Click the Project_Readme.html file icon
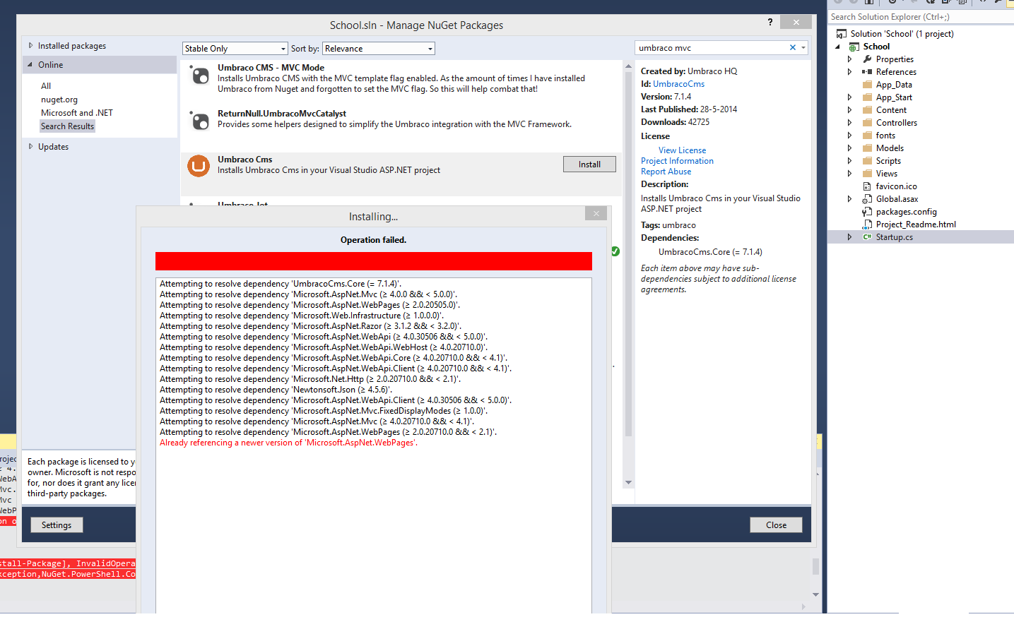The width and height of the screenshot is (1014, 617). (x=867, y=224)
